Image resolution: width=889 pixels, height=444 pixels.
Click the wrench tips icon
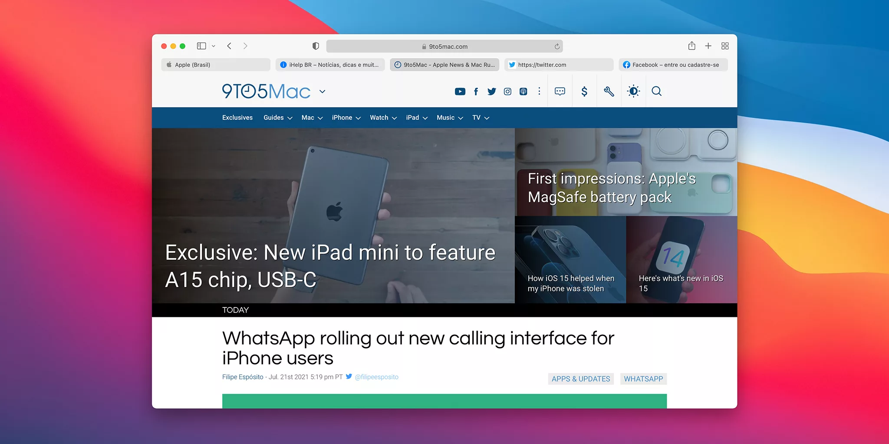point(609,91)
